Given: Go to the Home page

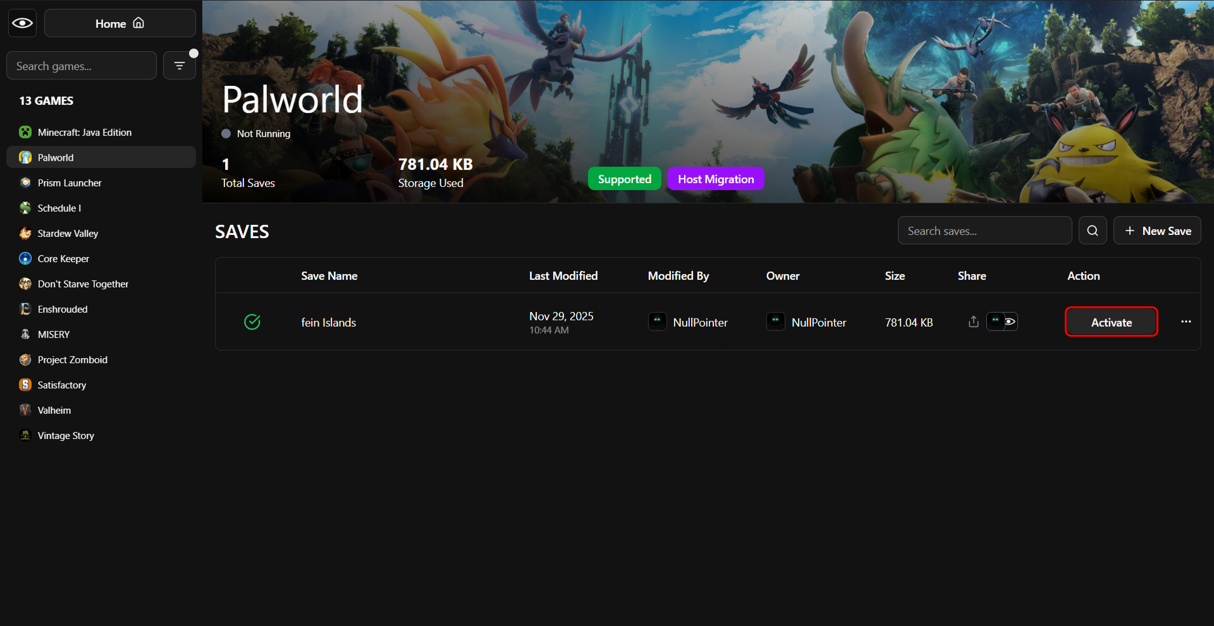Looking at the screenshot, I should click(120, 23).
